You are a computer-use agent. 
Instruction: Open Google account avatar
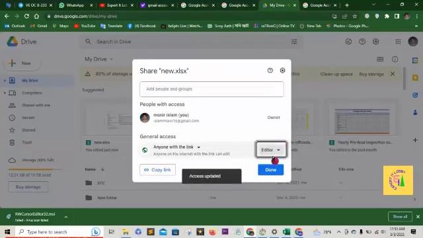413,42
